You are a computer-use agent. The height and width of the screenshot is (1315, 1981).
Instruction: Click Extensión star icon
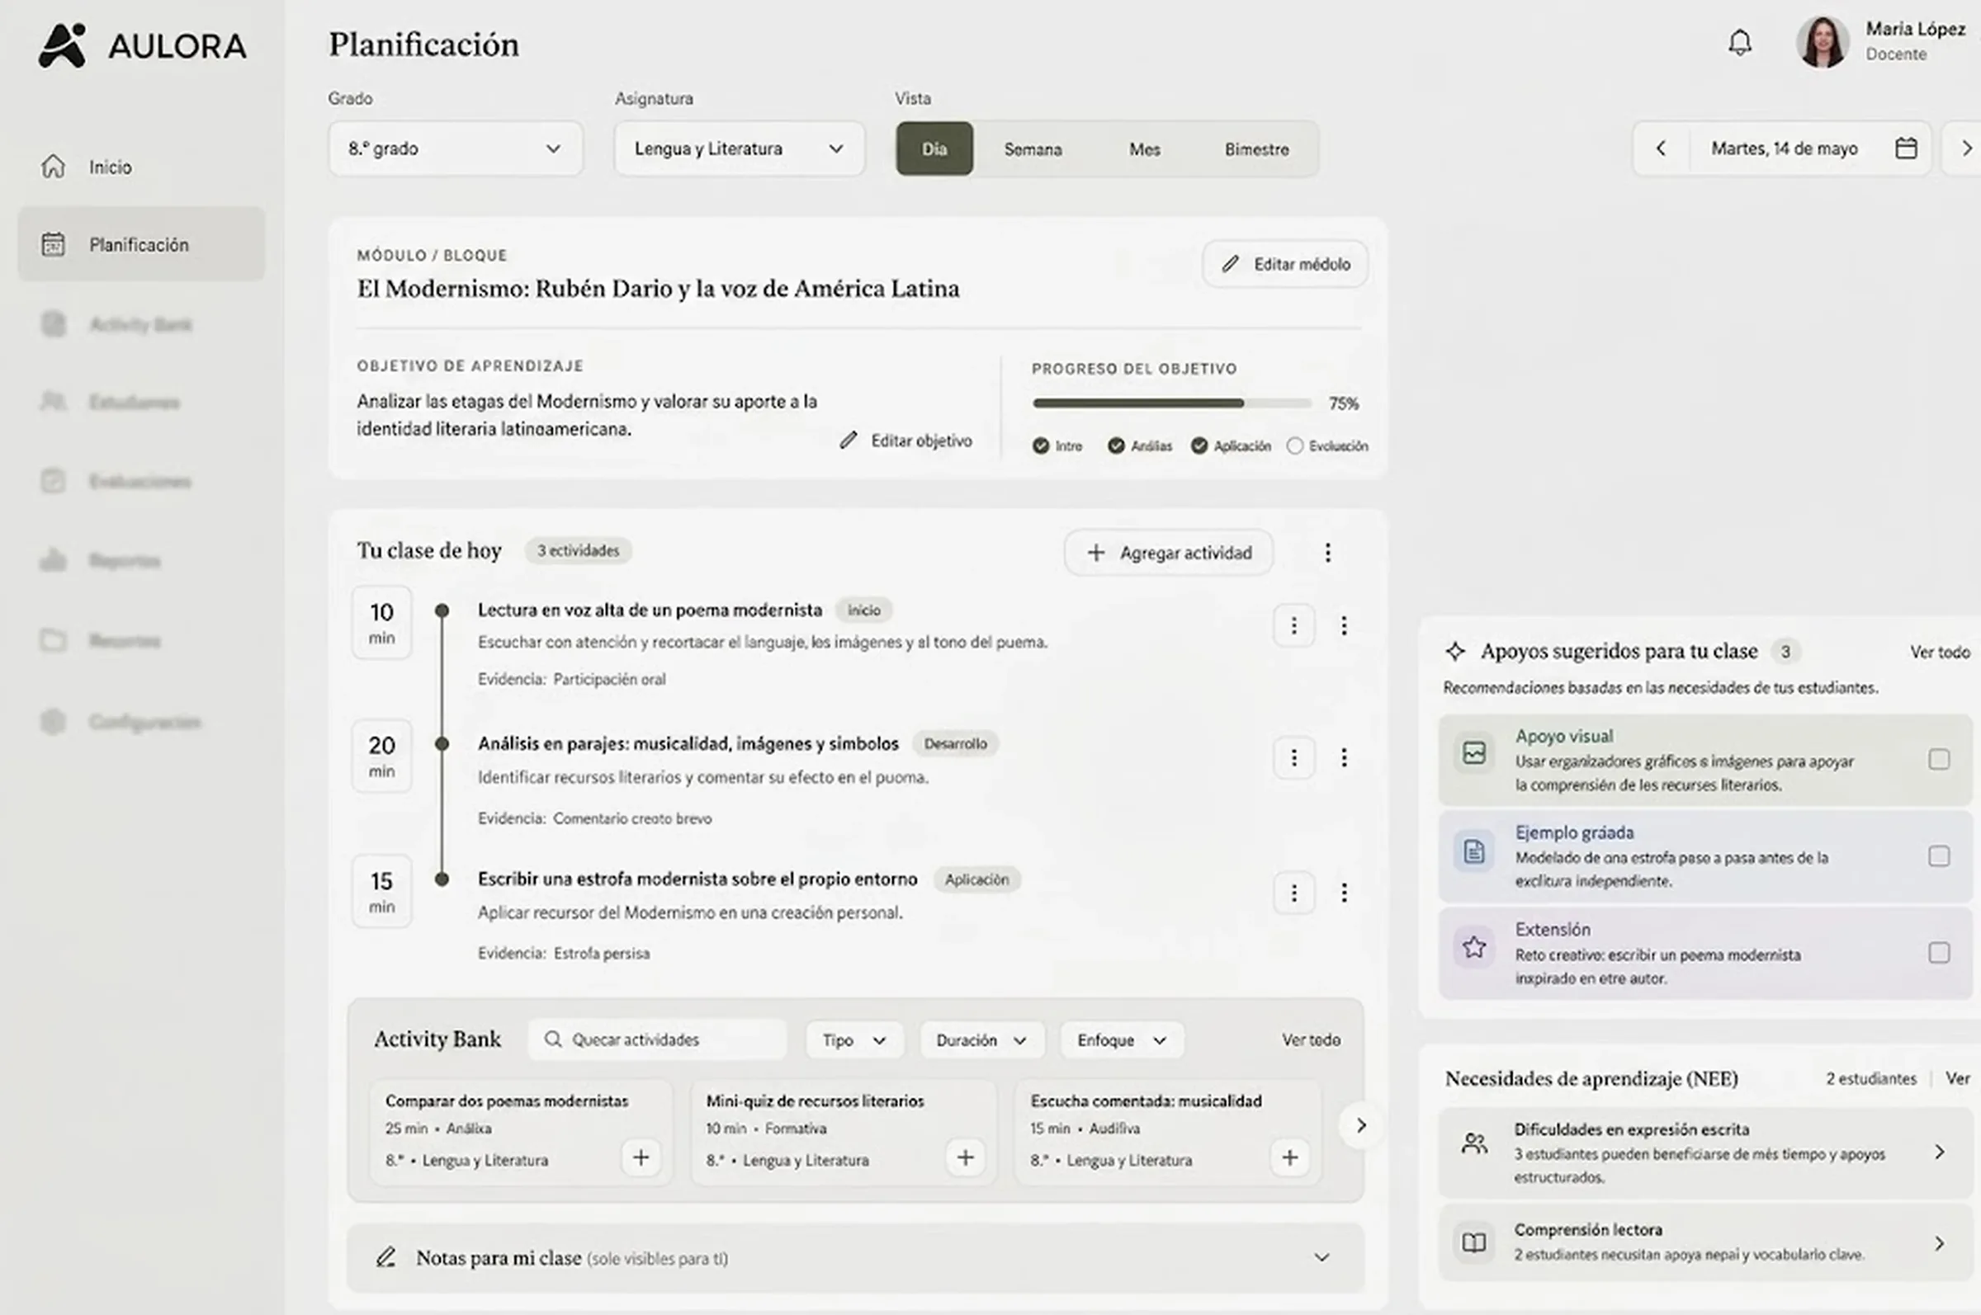point(1474,948)
